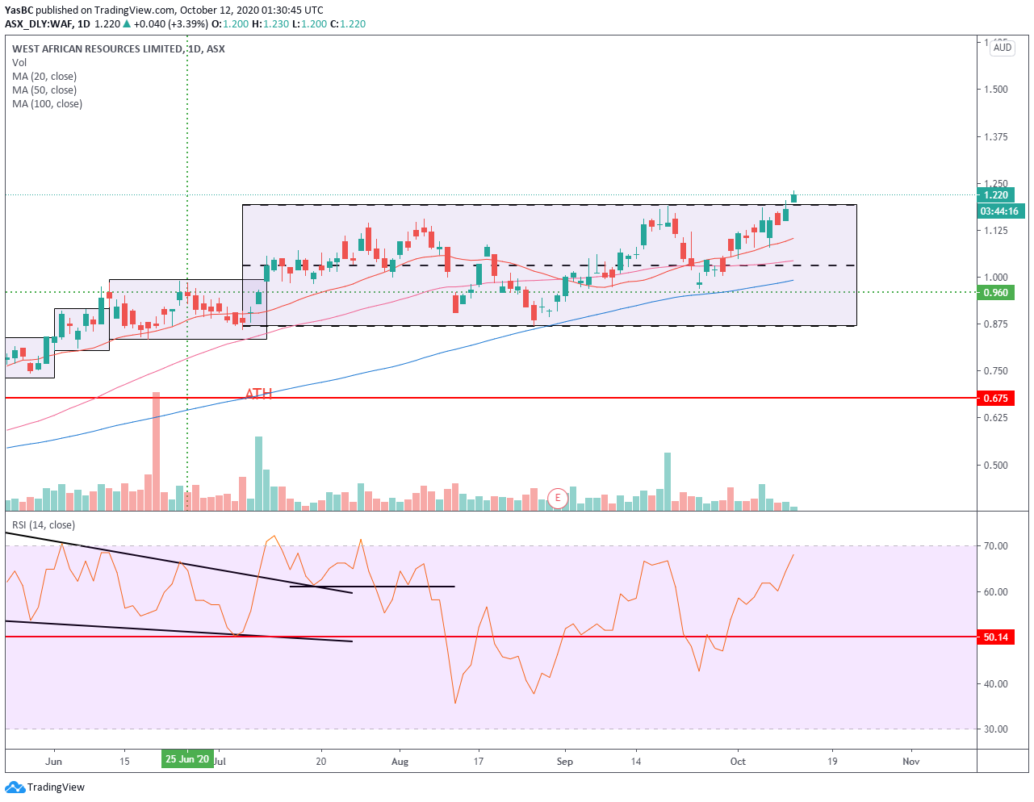Click the RSI 50.14 level label
The height and width of the screenshot is (802, 1034).
[x=996, y=637]
